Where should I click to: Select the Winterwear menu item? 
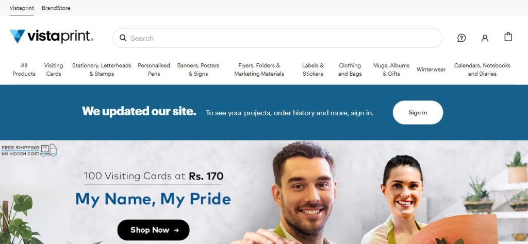coord(431,69)
